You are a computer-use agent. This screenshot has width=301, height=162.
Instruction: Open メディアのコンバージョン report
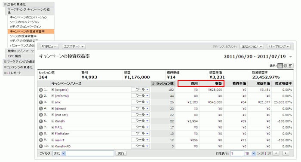tap(25, 27)
